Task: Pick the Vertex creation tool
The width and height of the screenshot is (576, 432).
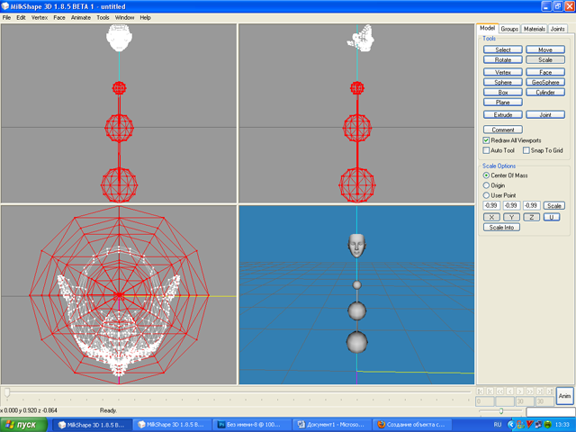Action: coord(502,72)
